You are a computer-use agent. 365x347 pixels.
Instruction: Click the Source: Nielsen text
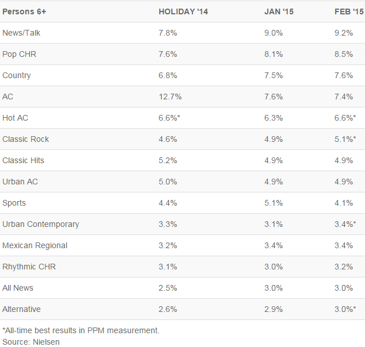(x=31, y=342)
